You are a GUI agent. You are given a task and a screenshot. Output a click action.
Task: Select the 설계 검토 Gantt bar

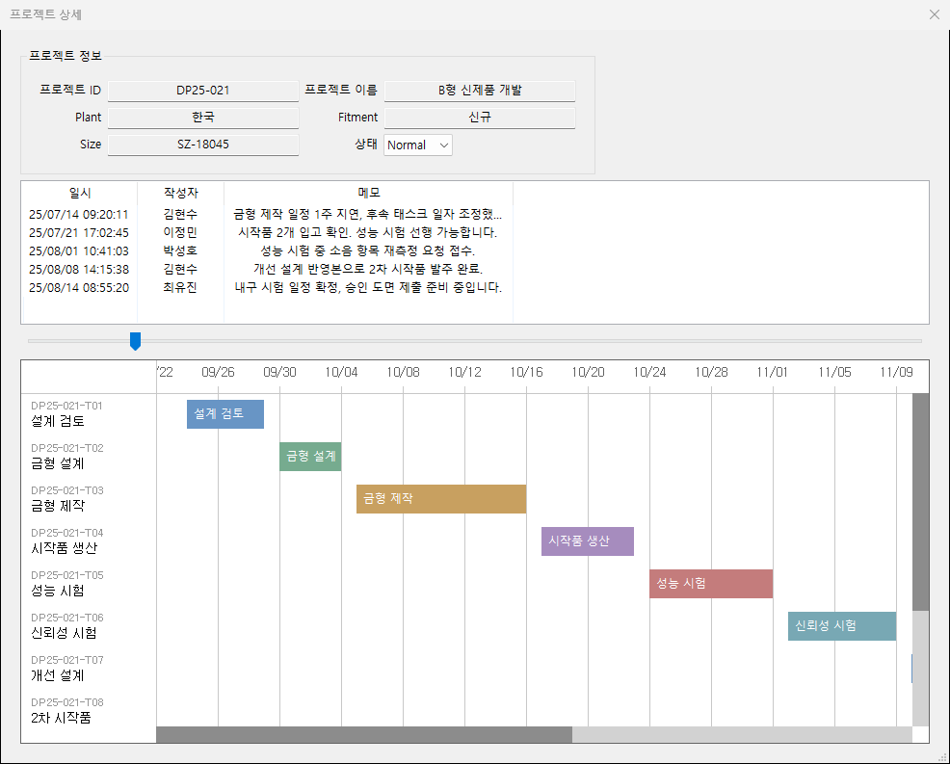(x=225, y=414)
